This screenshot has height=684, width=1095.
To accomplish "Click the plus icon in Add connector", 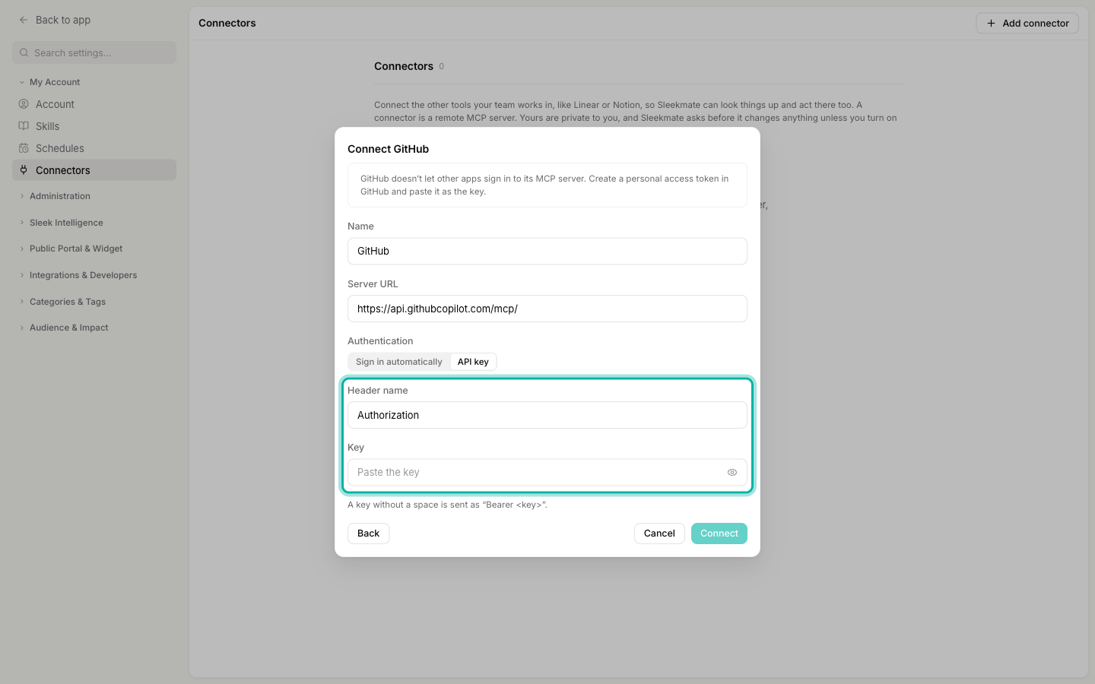I will click(x=991, y=24).
